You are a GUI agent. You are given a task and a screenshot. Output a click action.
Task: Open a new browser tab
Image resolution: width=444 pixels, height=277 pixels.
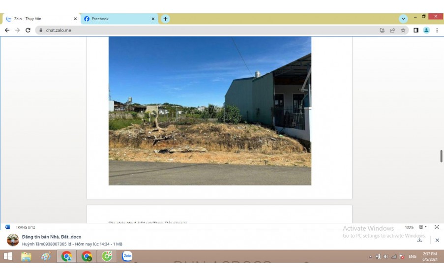click(165, 19)
